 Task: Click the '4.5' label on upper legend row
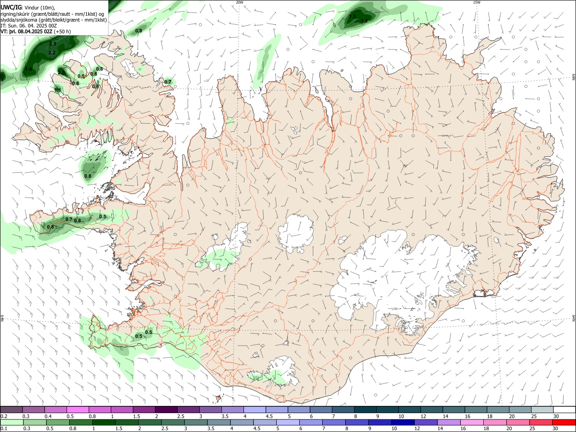click(269, 416)
